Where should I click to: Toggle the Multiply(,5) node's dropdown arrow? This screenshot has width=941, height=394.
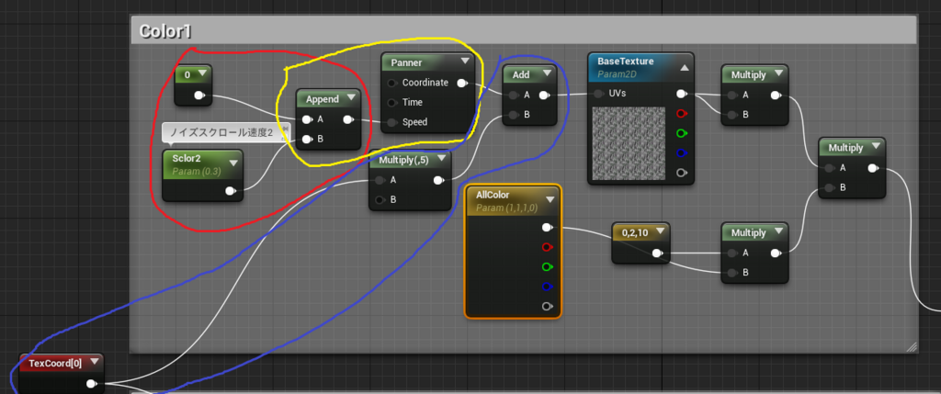coord(442,159)
